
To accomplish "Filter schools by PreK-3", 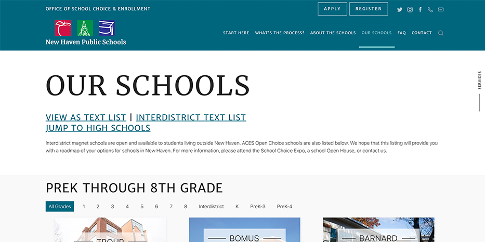I will click(257, 207).
